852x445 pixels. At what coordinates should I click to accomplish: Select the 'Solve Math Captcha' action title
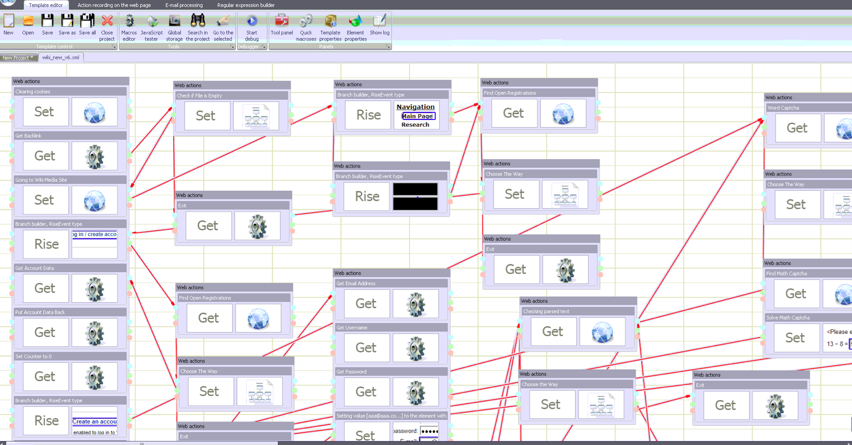788,318
